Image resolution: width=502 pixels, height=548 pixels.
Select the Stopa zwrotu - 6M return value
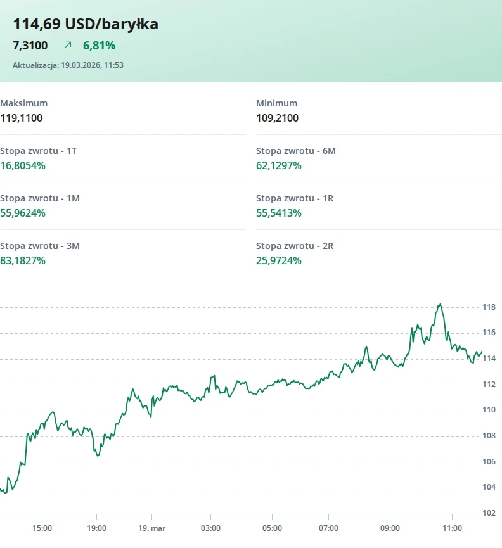pyautogui.click(x=279, y=165)
